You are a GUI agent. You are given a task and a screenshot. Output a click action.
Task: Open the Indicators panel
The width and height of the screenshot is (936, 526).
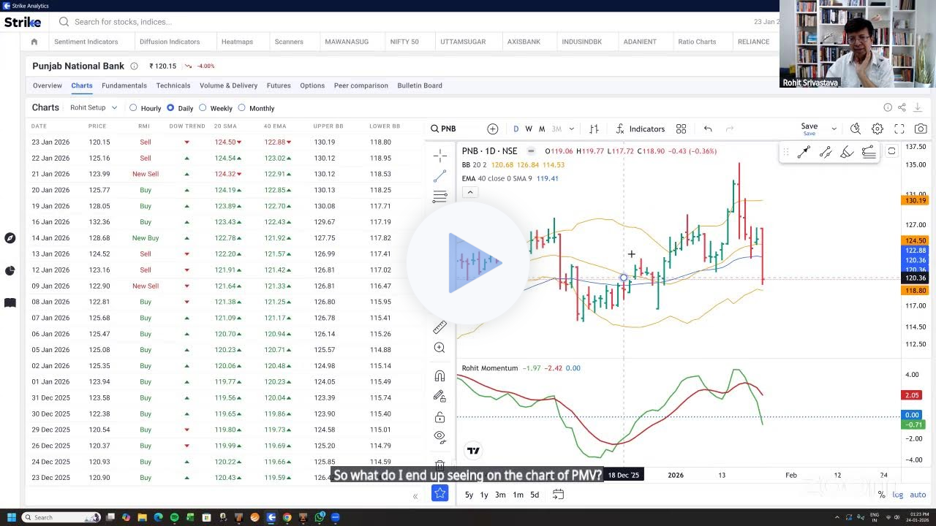(639, 129)
